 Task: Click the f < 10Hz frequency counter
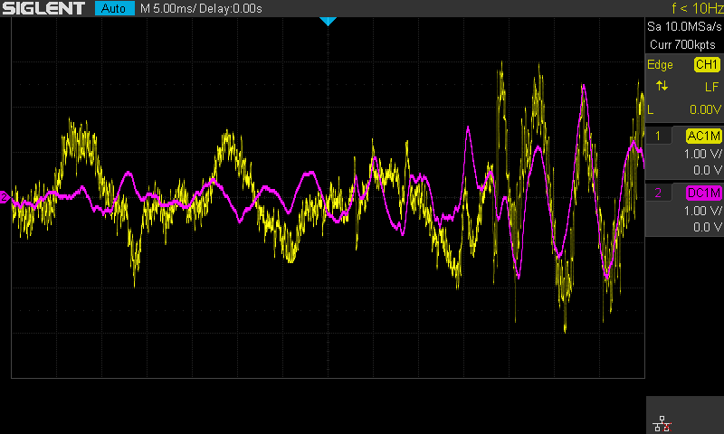point(697,8)
